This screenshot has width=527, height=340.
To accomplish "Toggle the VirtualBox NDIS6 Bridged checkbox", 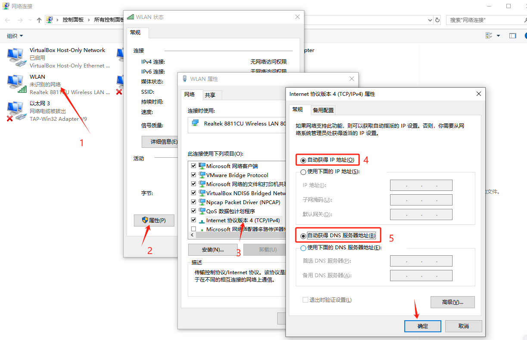I will pos(193,193).
